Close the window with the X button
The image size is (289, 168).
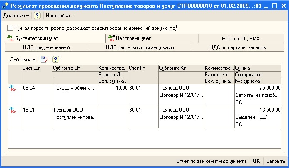[x=283, y=6]
